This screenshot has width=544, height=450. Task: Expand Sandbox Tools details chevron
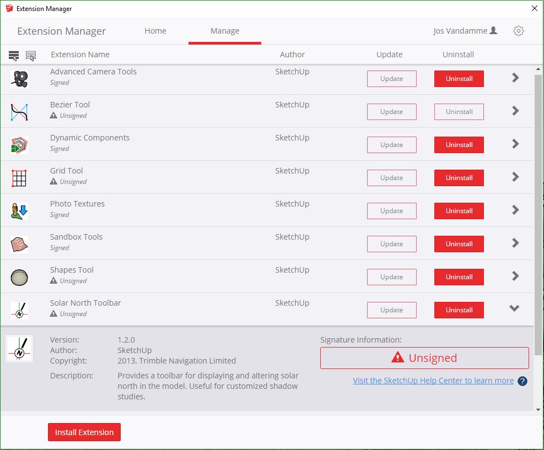pos(515,243)
